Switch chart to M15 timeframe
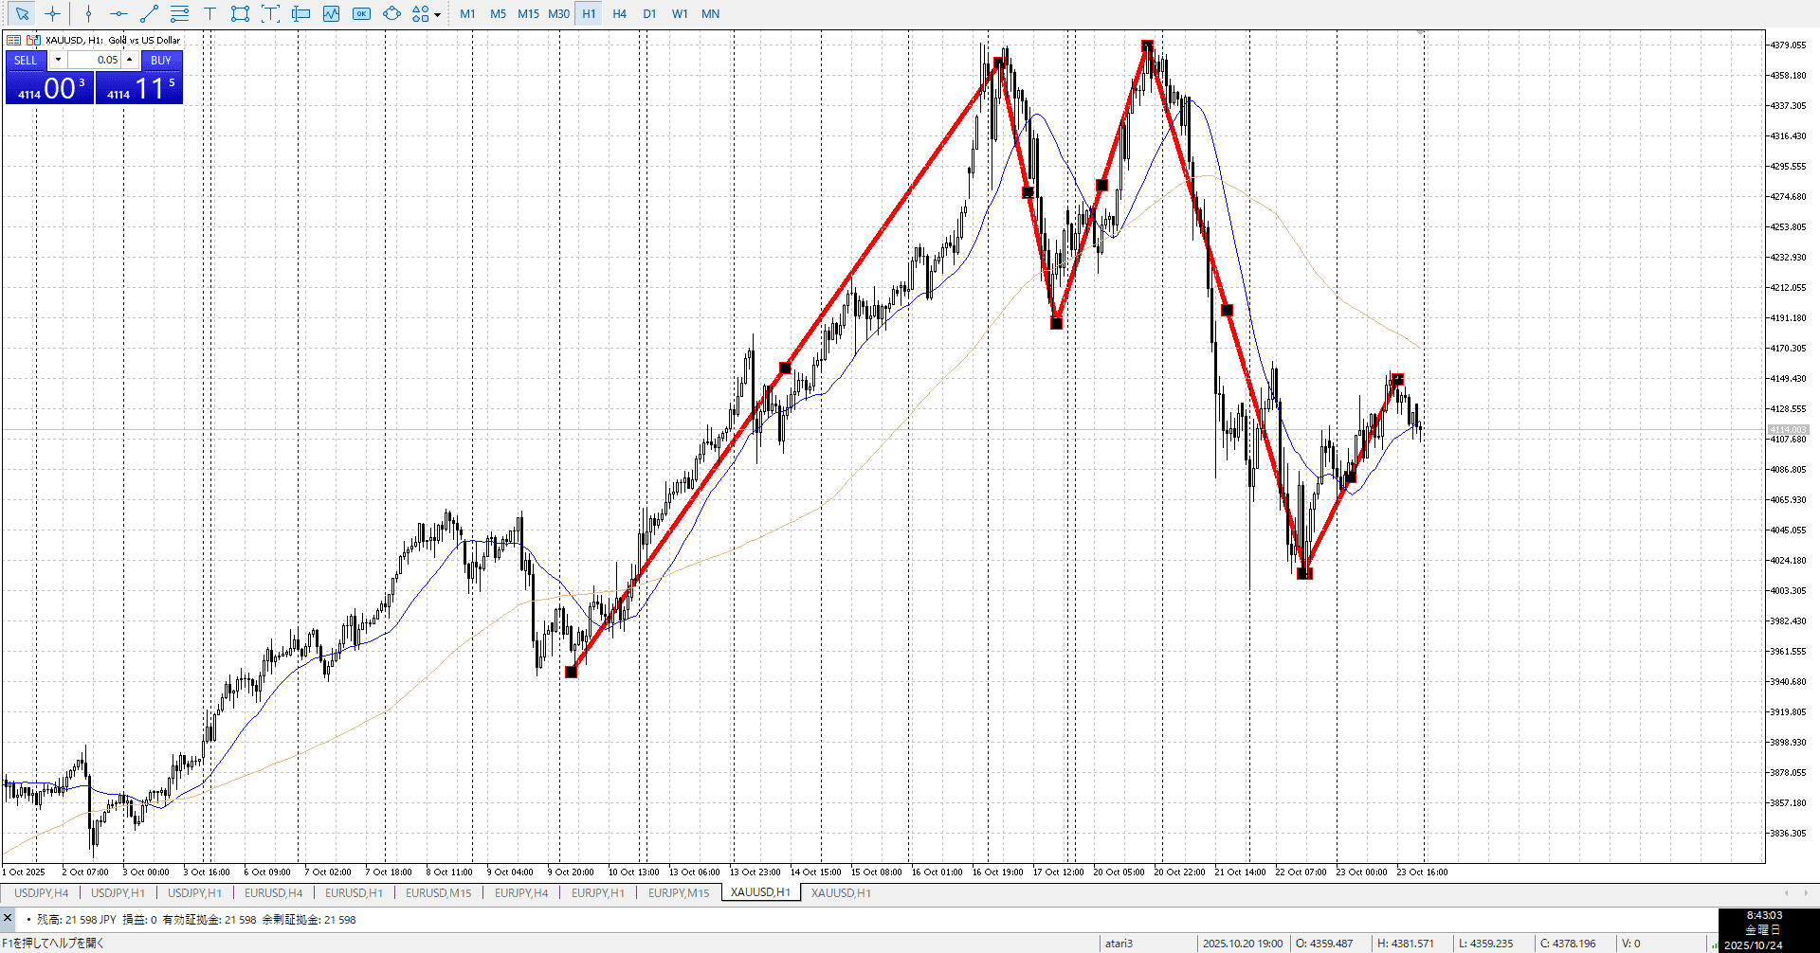The image size is (1820, 953). [x=528, y=14]
